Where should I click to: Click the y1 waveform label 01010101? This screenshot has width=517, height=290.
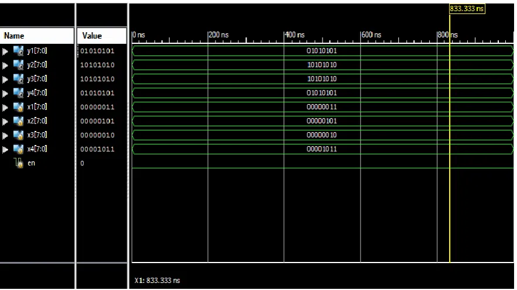tap(322, 51)
